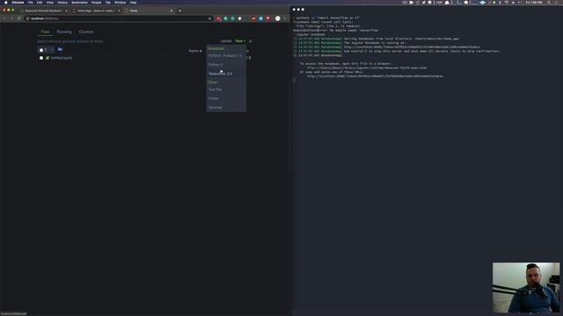The width and height of the screenshot is (563, 316).
Task: Click the macOS Wi-Fi status icon
Action: point(507,3)
